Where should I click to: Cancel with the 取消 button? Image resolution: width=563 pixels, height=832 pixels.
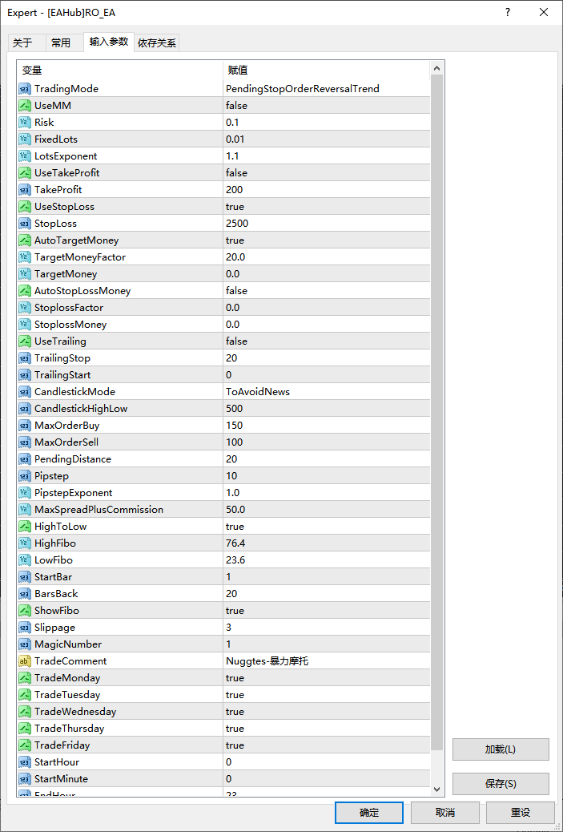point(444,813)
